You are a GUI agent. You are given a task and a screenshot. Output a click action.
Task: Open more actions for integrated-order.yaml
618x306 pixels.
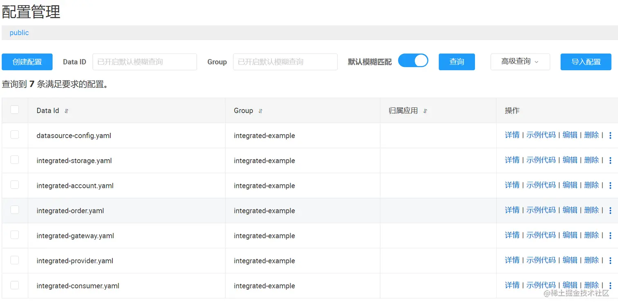(610, 210)
